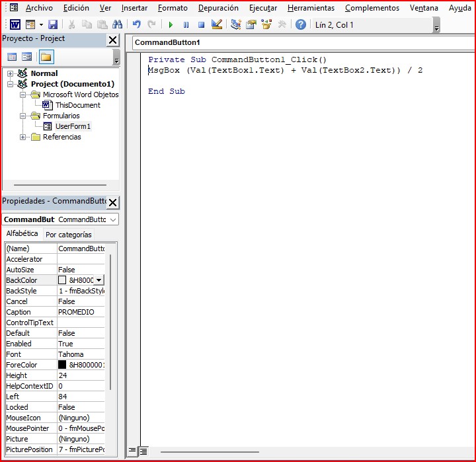
Task: Click the View Code icon in Project panel
Action: click(12, 57)
